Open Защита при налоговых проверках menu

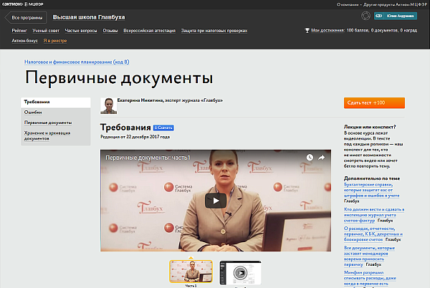point(214,31)
